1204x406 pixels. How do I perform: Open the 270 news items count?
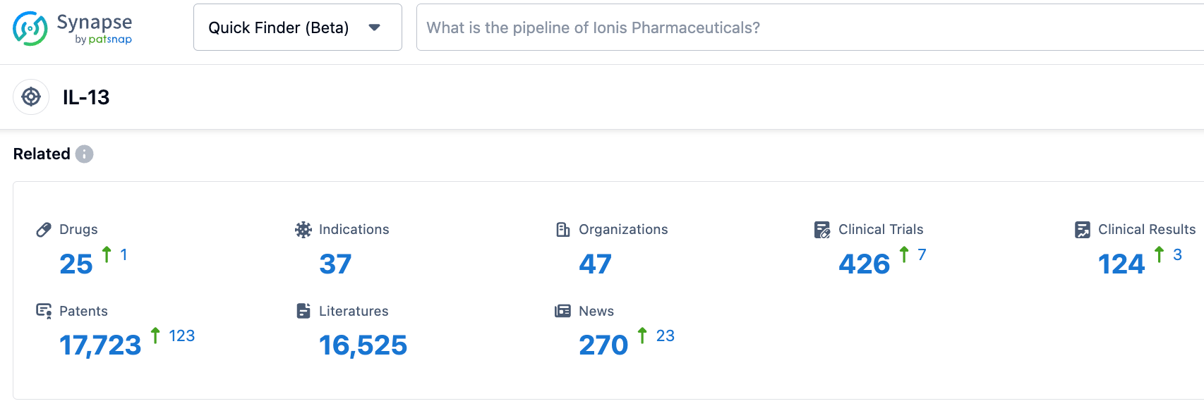coord(603,345)
